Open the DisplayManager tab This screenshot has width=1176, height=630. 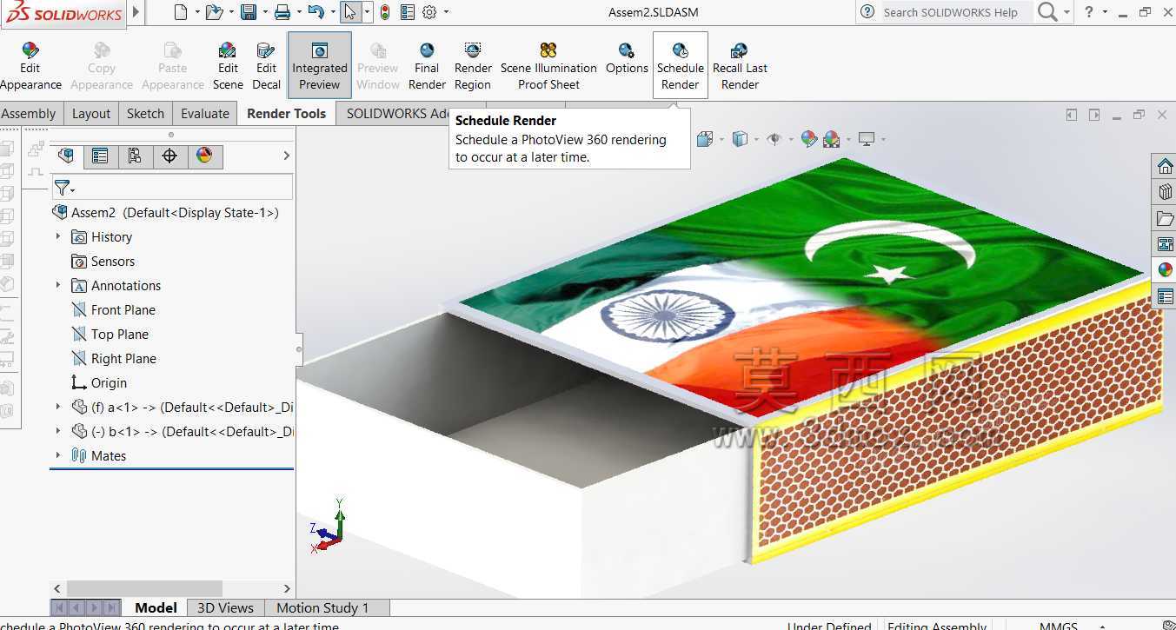tap(204, 156)
